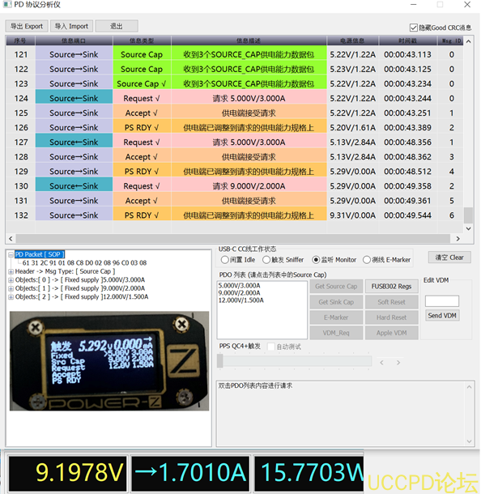Viewport: 481px width, 494px height.
Task: Expand the Header Msg Type tree node
Action: 11,271
